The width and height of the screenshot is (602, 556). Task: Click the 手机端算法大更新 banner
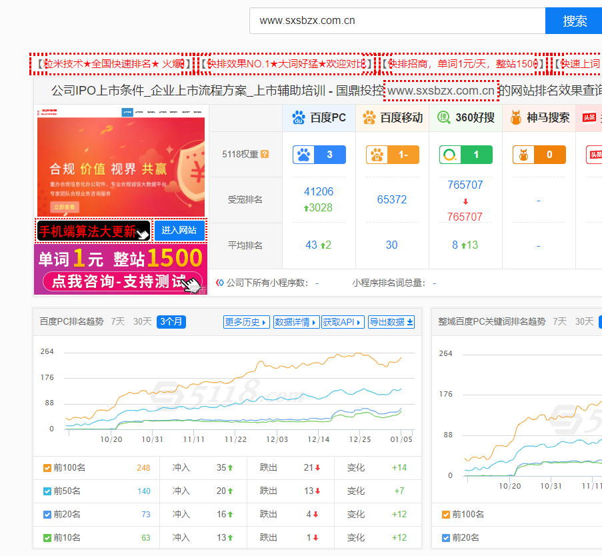[x=94, y=231]
